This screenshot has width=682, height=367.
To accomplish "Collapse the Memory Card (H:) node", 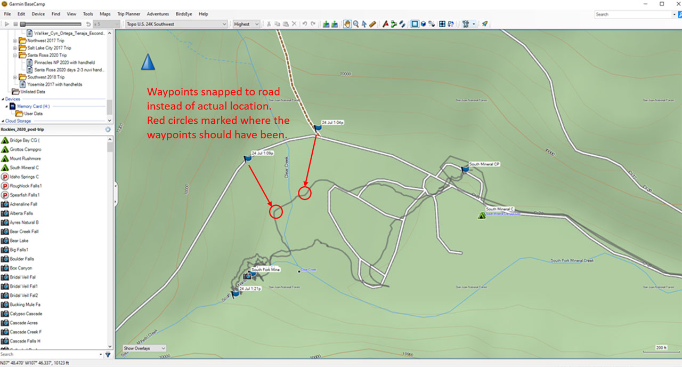I will [6, 106].
